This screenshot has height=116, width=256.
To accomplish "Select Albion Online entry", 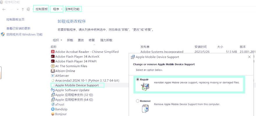I will coord(65,71).
